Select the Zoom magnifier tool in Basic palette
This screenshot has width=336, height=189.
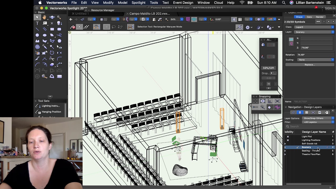(59, 17)
